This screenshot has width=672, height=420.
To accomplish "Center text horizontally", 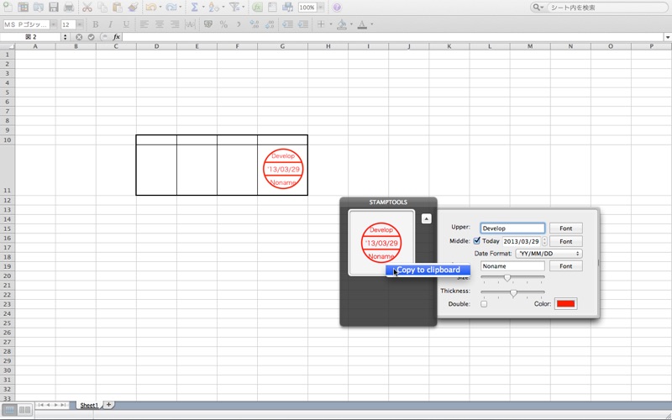I will (x=160, y=24).
